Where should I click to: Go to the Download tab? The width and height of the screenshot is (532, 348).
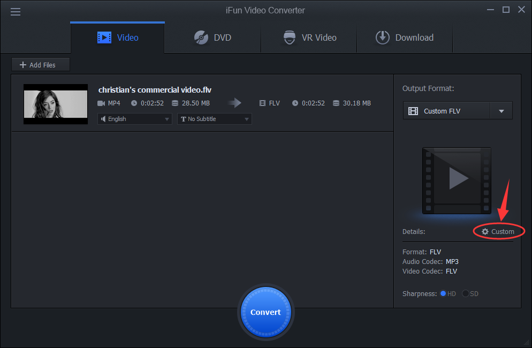[405, 37]
